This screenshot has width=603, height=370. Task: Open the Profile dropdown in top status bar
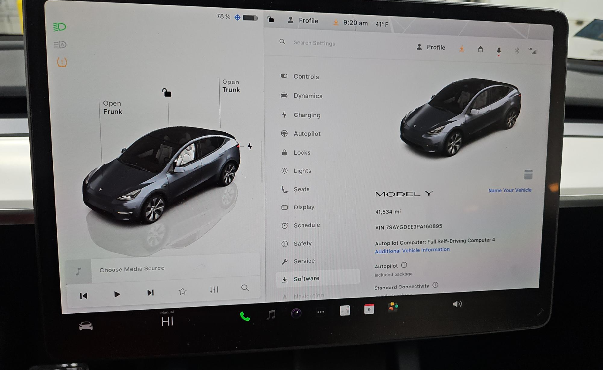(x=303, y=21)
